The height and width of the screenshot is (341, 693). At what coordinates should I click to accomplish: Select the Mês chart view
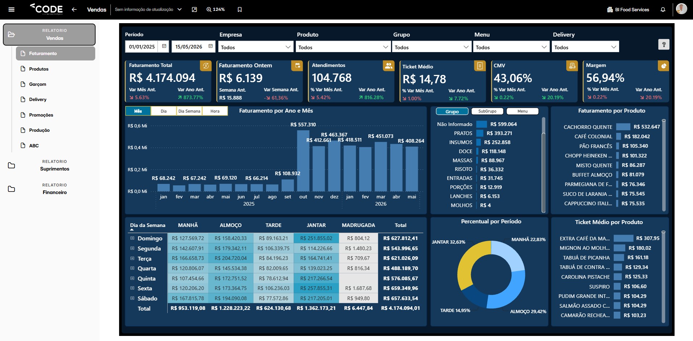[138, 111]
